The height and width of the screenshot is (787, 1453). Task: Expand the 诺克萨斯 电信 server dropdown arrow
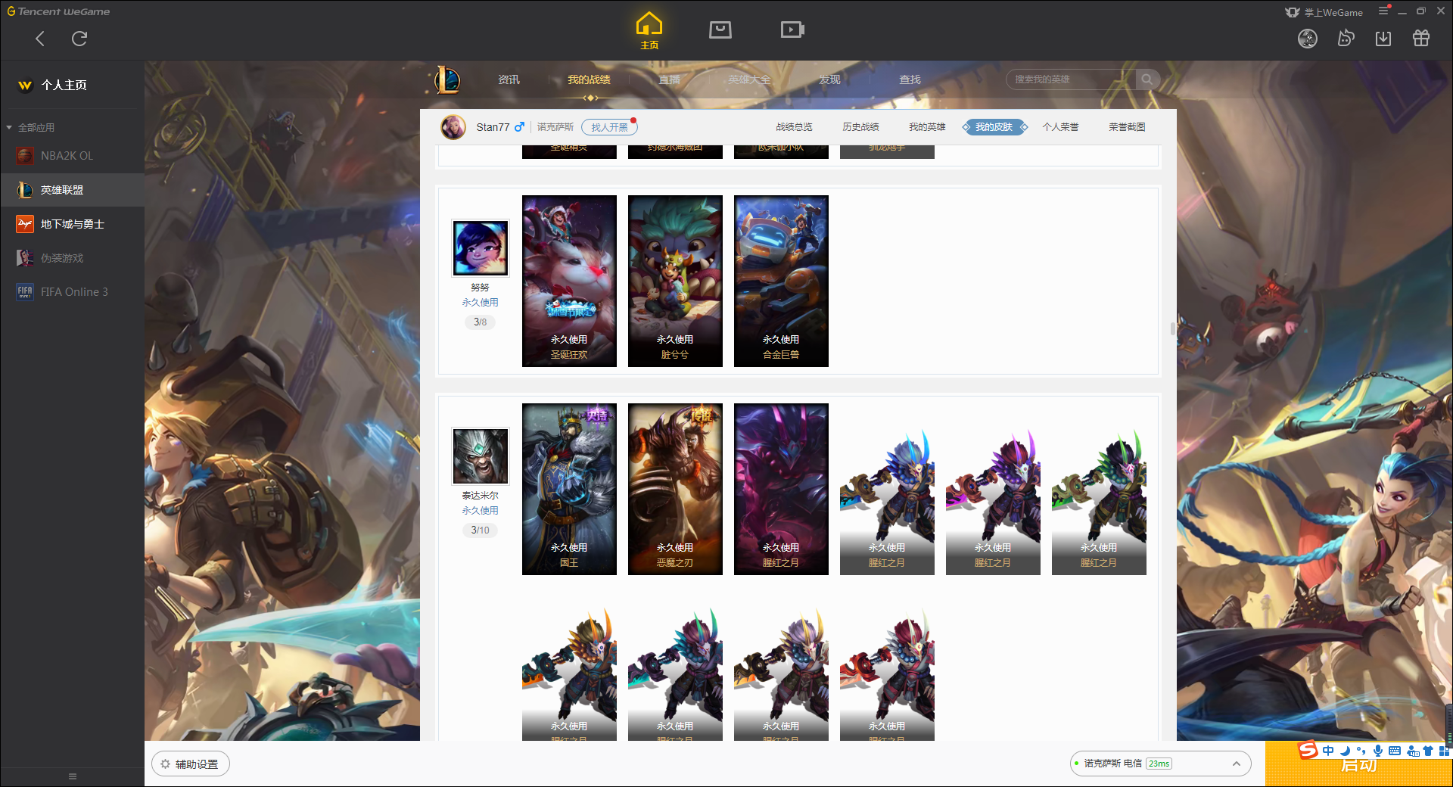(x=1237, y=764)
